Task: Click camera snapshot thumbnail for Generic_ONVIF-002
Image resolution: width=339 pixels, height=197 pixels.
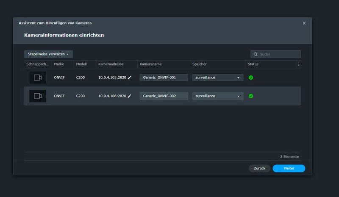Action: pyautogui.click(x=38, y=96)
